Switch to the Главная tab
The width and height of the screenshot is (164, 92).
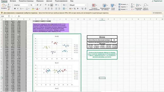[4, 1]
